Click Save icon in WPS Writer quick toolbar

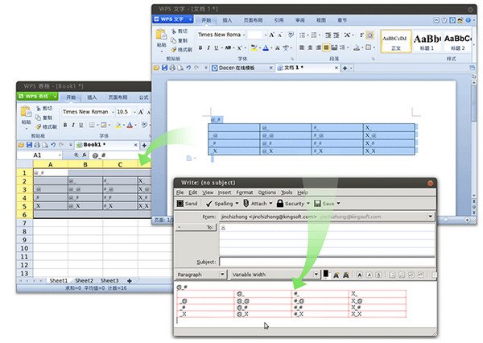point(165,68)
